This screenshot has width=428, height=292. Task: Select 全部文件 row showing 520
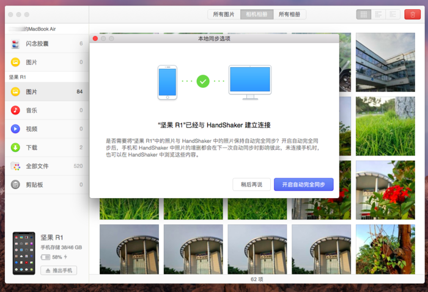pyautogui.click(x=46, y=166)
